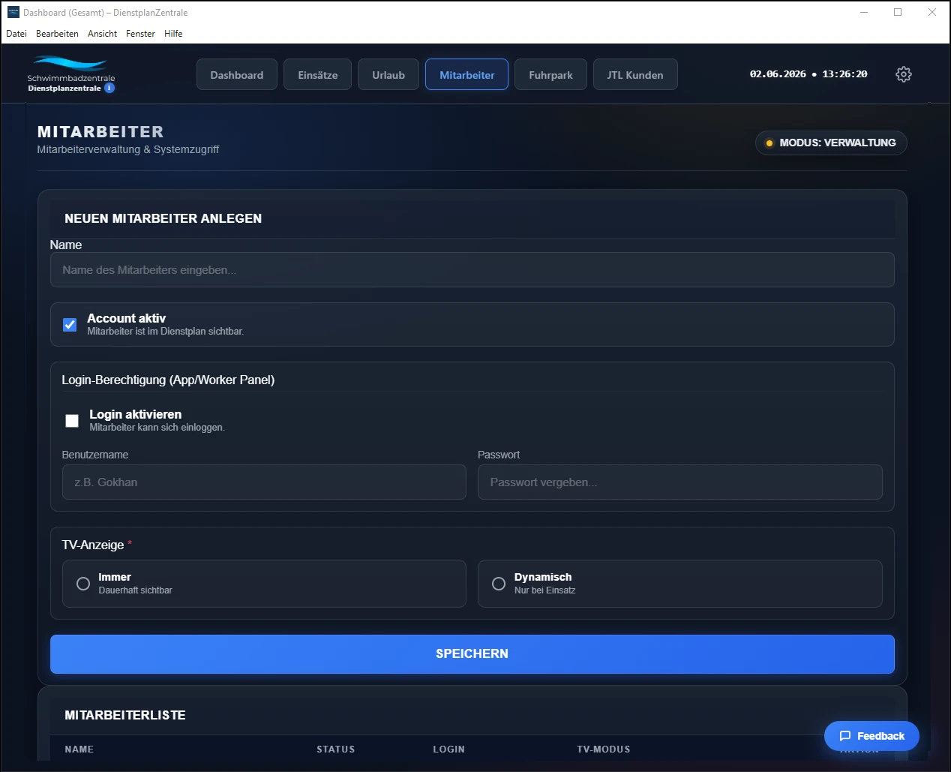Select the Mitarbeiter tab

point(467,74)
